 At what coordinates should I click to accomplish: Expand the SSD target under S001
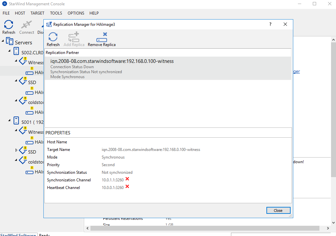point(16,150)
